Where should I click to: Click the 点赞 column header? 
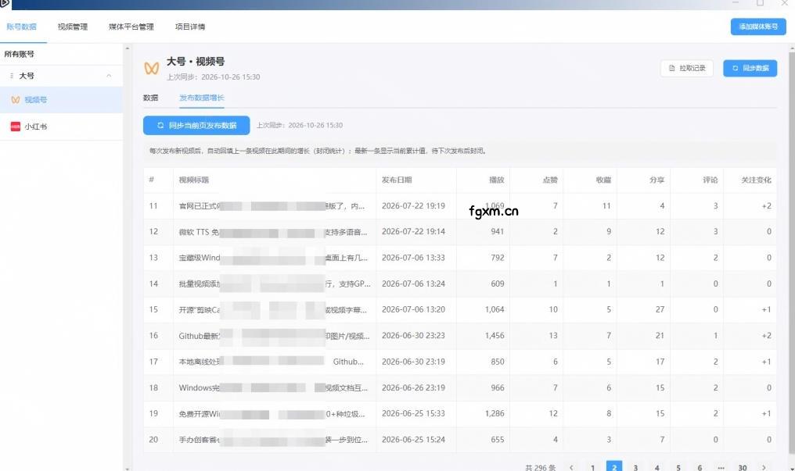(550, 180)
